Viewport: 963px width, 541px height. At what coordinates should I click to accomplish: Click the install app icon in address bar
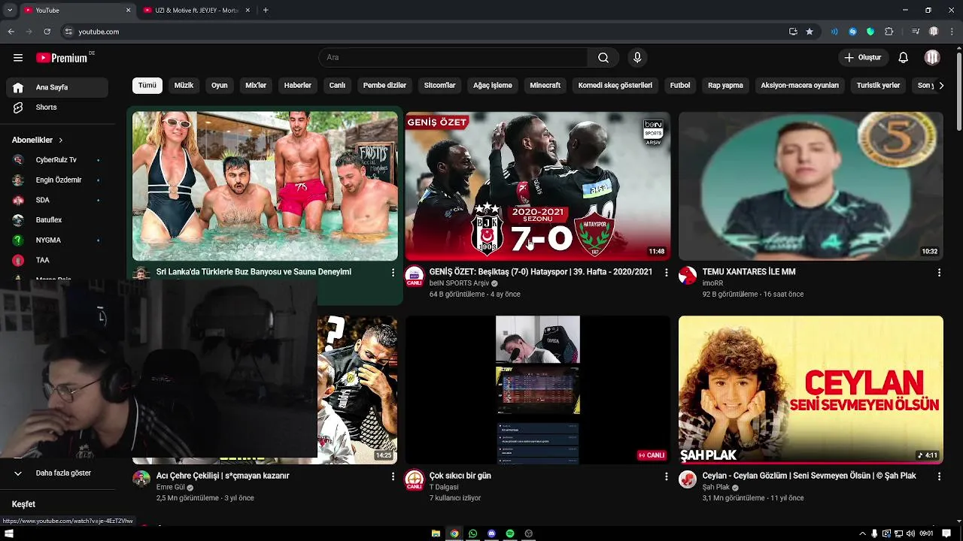(793, 32)
